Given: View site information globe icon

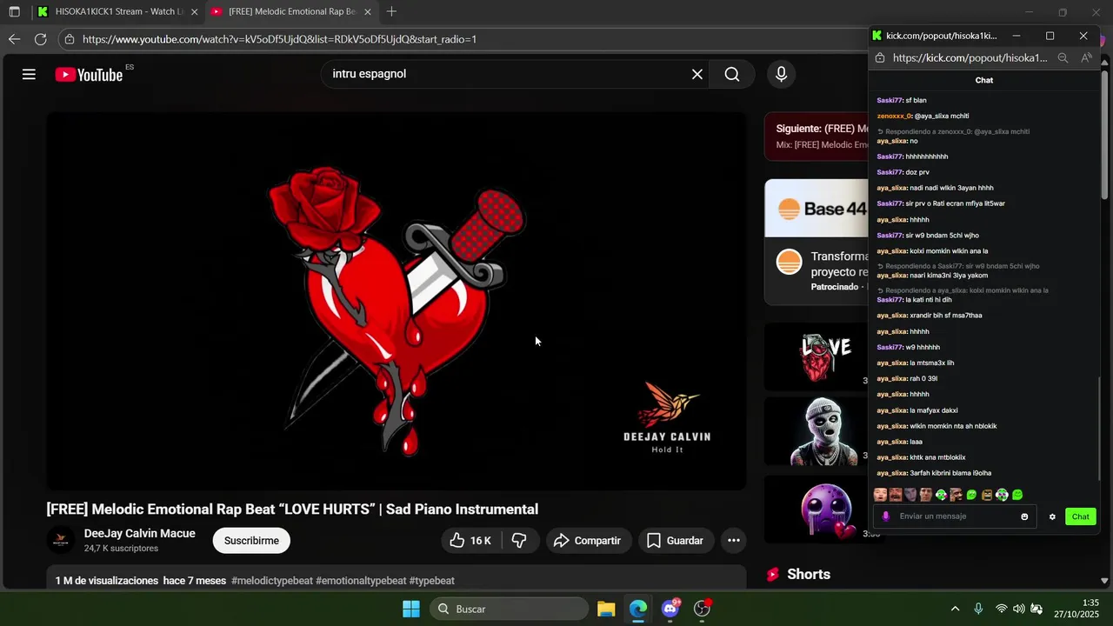Looking at the screenshot, I should click(70, 39).
